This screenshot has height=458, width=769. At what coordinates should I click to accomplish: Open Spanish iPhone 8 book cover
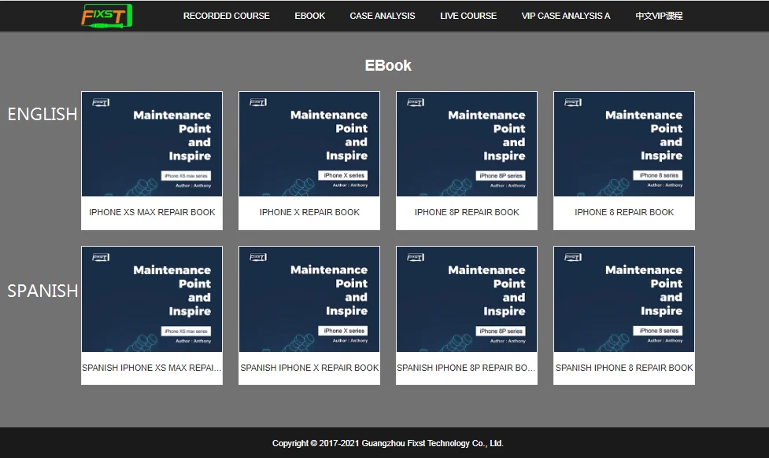[624, 299]
